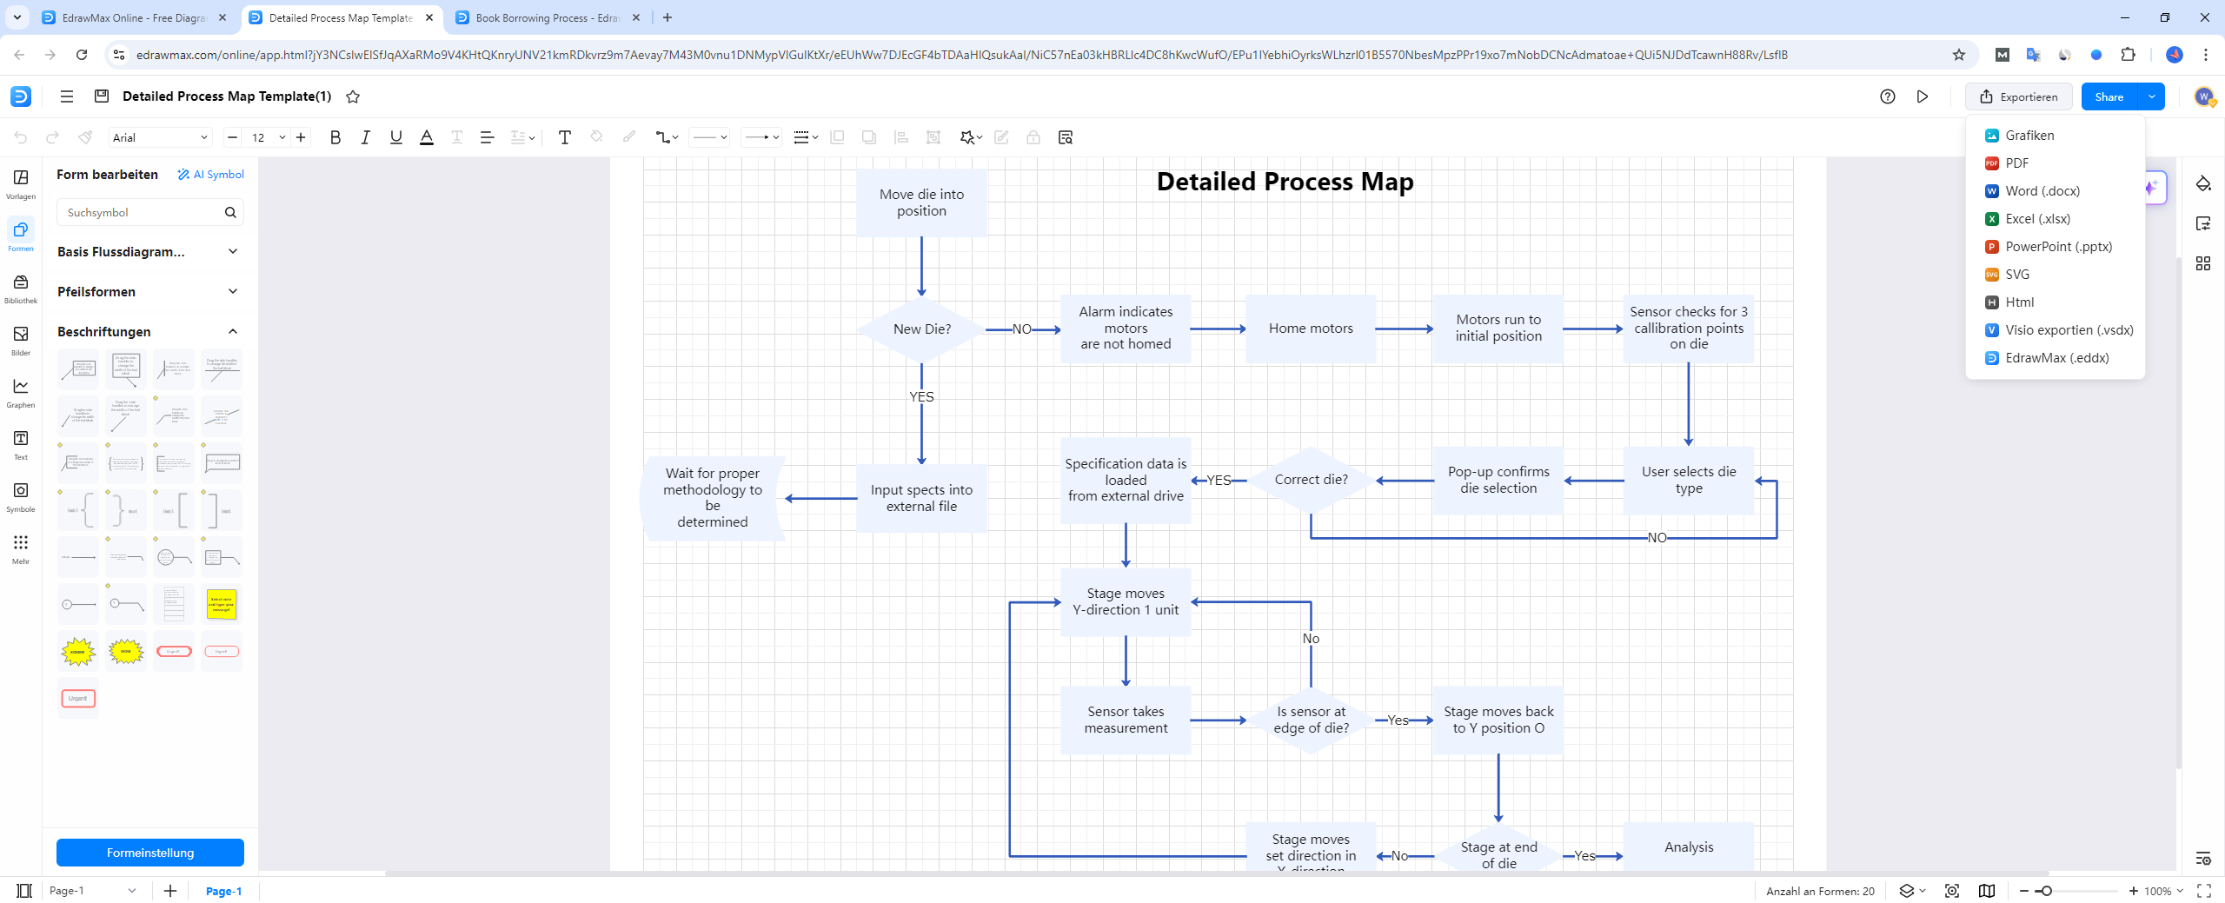Image resolution: width=2225 pixels, height=903 pixels.
Task: Open the Mehr more options panel
Action: coord(21,549)
